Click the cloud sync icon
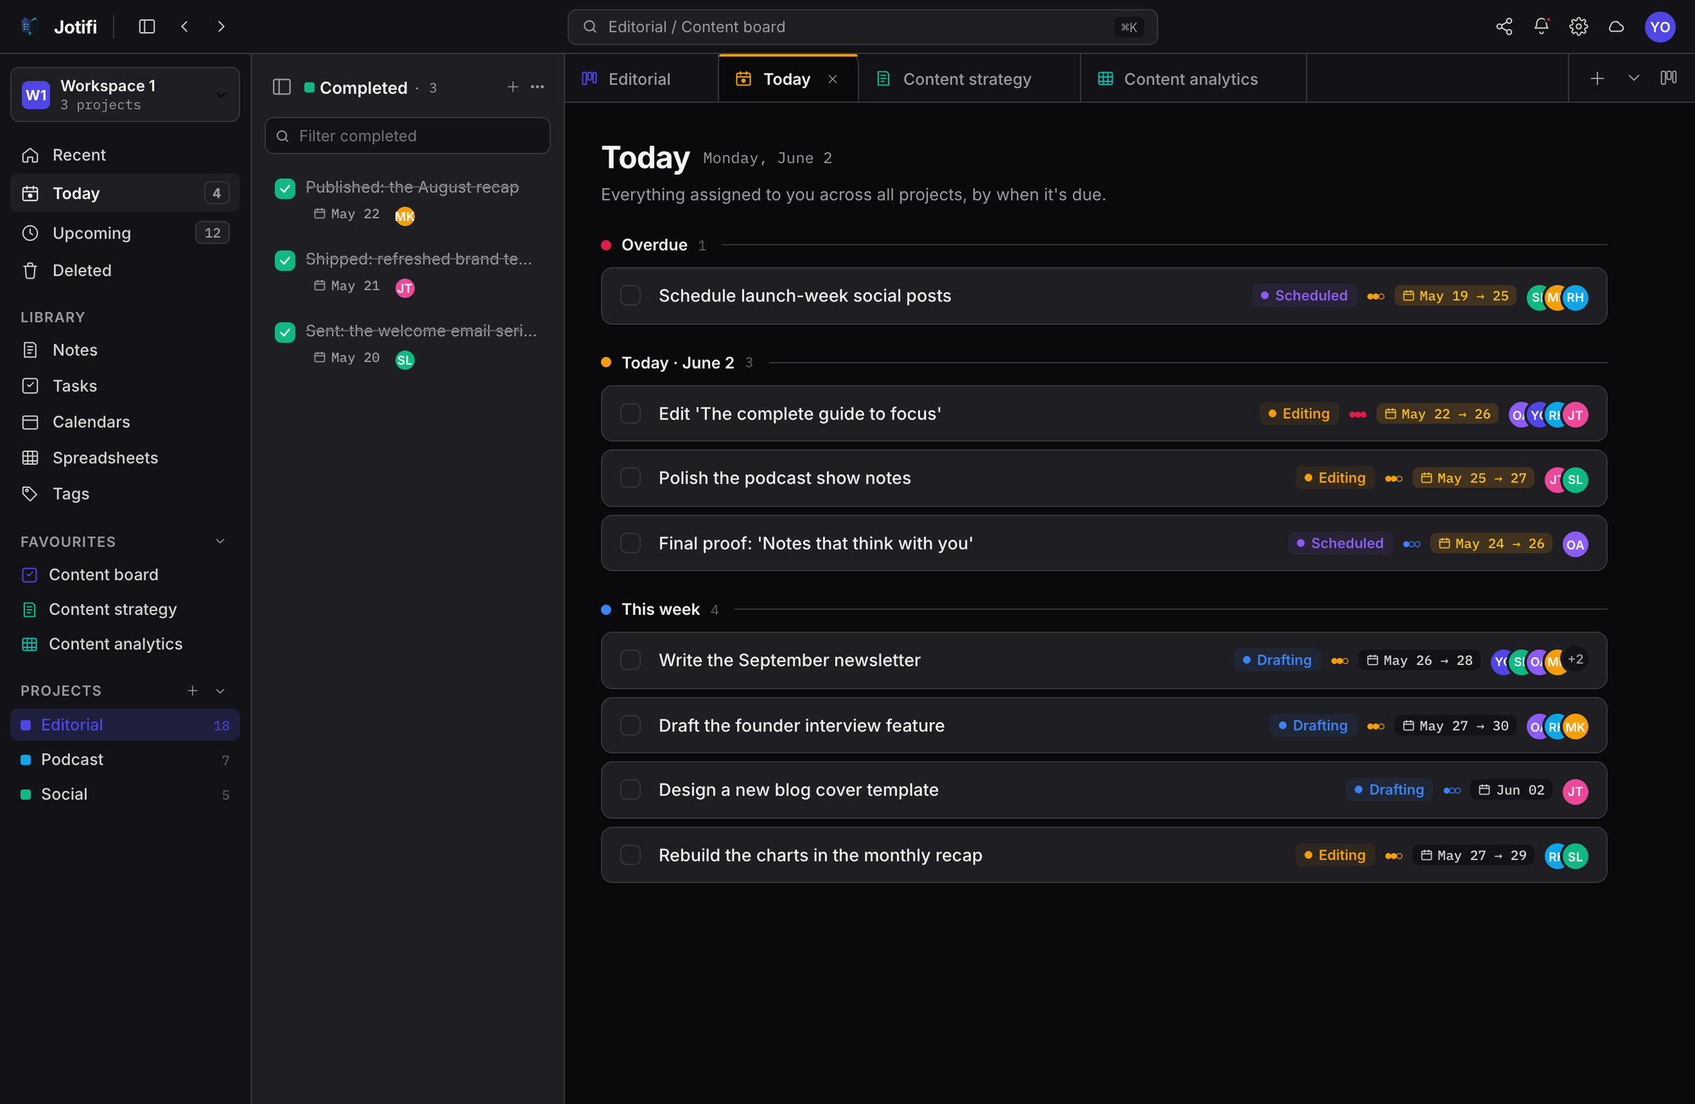The height and width of the screenshot is (1104, 1695). [x=1616, y=26]
